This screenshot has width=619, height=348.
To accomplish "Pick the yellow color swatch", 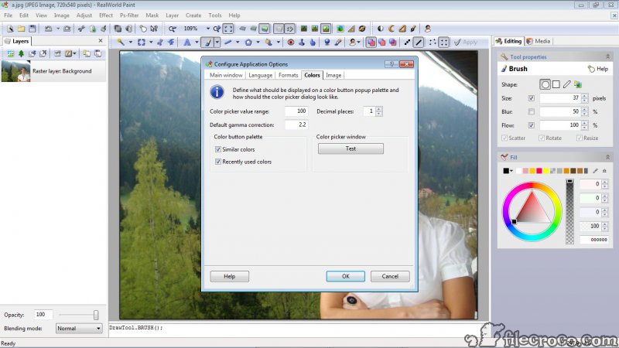I will click(545, 171).
